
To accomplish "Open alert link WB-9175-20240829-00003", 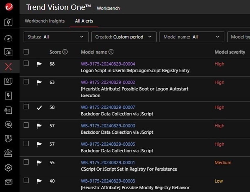I will coord(108,181).
